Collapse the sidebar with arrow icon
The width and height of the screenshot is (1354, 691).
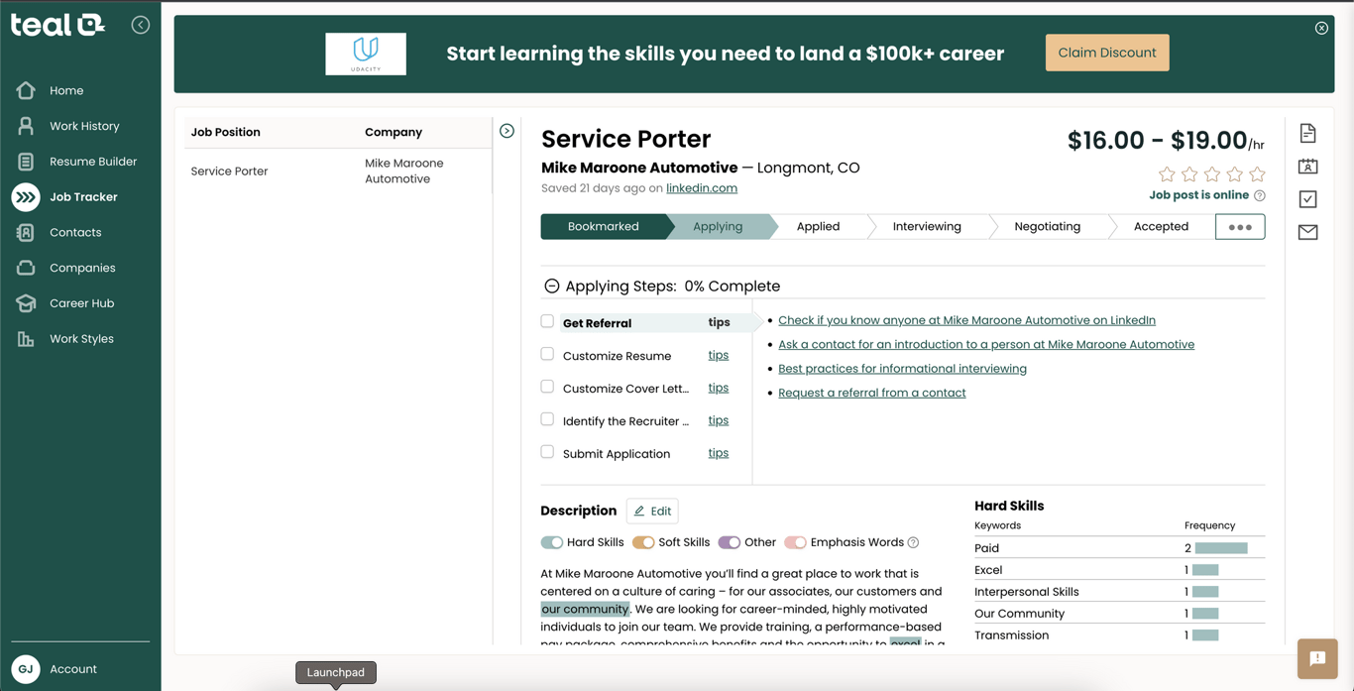pos(141,25)
